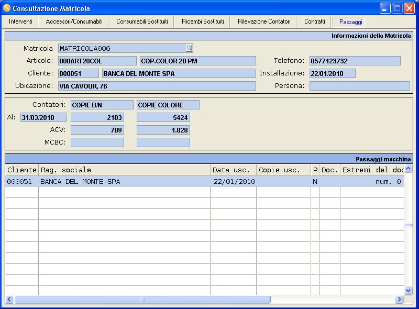Open the Consumabili Sostituiti tab

point(142,21)
